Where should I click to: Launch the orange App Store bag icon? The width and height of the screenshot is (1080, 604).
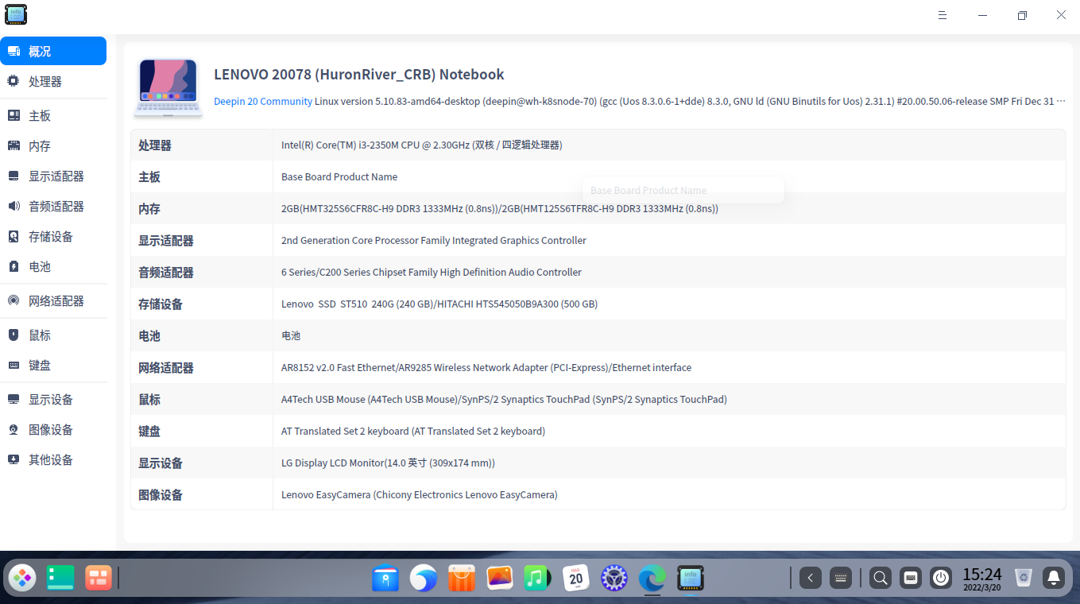[x=462, y=578]
